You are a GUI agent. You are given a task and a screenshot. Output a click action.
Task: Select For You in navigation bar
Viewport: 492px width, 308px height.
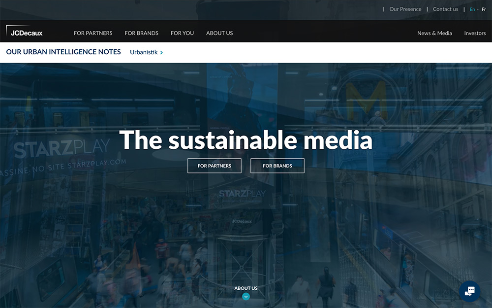pyautogui.click(x=183, y=33)
